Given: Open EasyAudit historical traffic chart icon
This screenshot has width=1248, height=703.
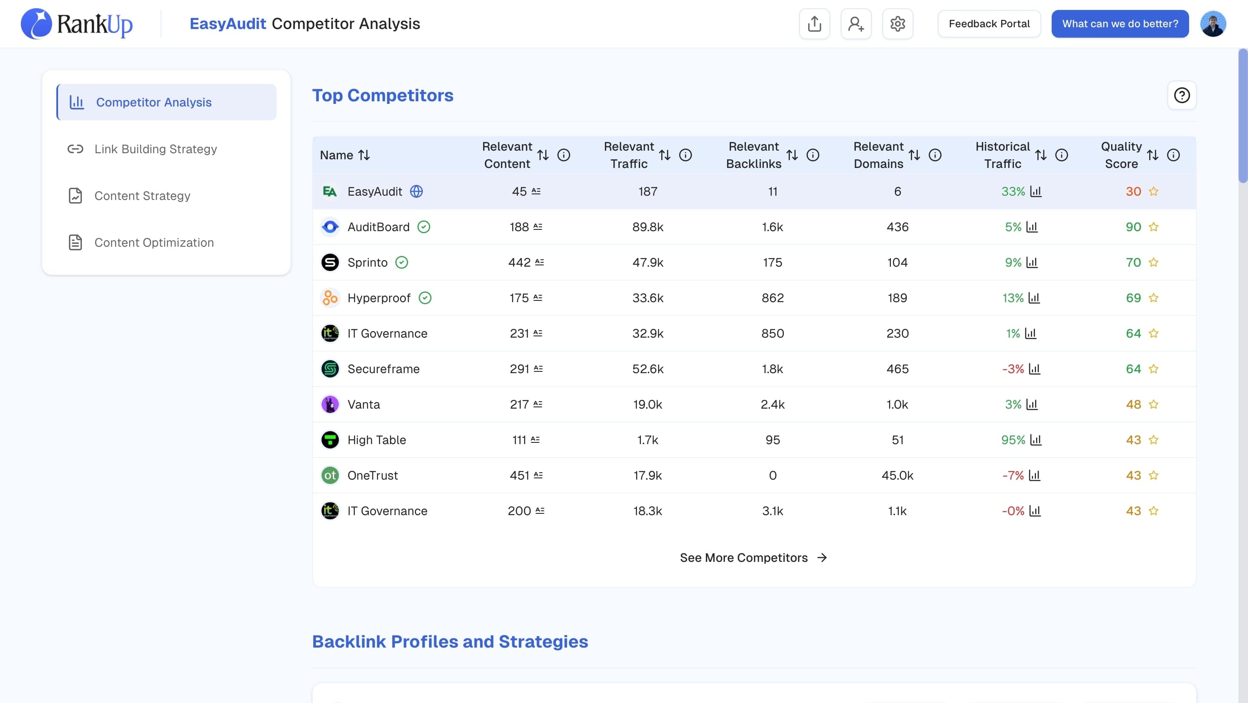Looking at the screenshot, I should click(x=1036, y=192).
